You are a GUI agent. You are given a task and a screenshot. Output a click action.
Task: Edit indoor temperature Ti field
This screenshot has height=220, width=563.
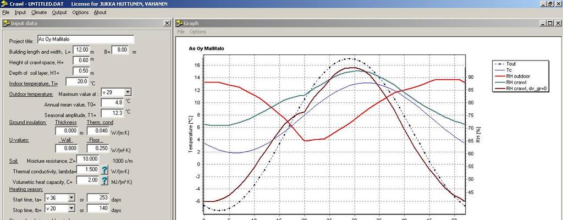[77, 81]
